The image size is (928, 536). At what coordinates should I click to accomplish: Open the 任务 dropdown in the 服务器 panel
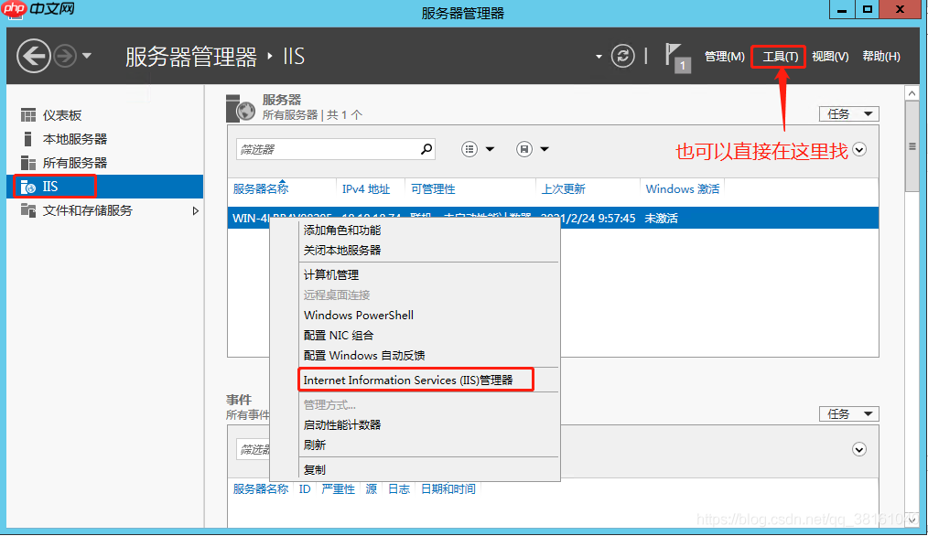pyautogui.click(x=847, y=113)
